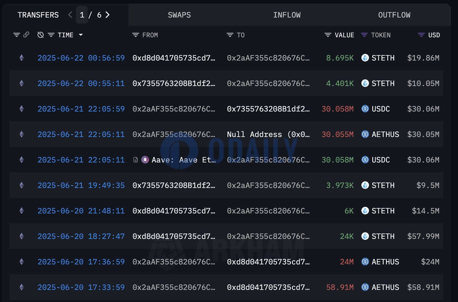Click value 30.055M
The width and height of the screenshot is (458, 302).
337,134
